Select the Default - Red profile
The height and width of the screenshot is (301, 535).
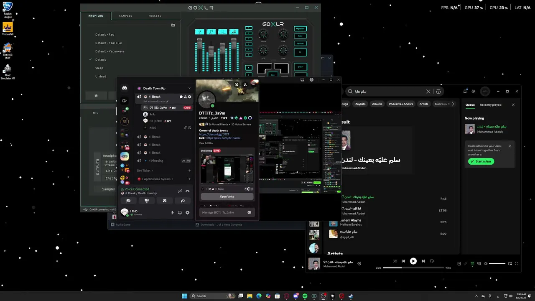click(x=104, y=35)
